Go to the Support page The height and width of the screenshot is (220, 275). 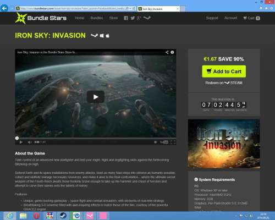tap(212, 18)
